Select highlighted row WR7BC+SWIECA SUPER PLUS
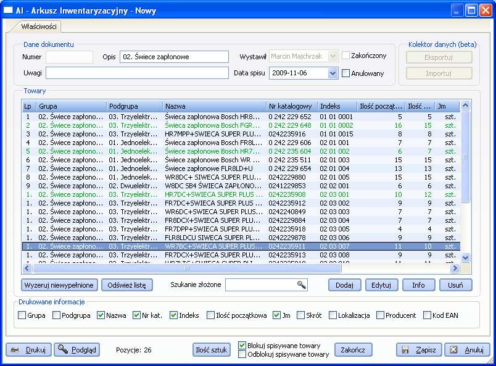 point(241,246)
